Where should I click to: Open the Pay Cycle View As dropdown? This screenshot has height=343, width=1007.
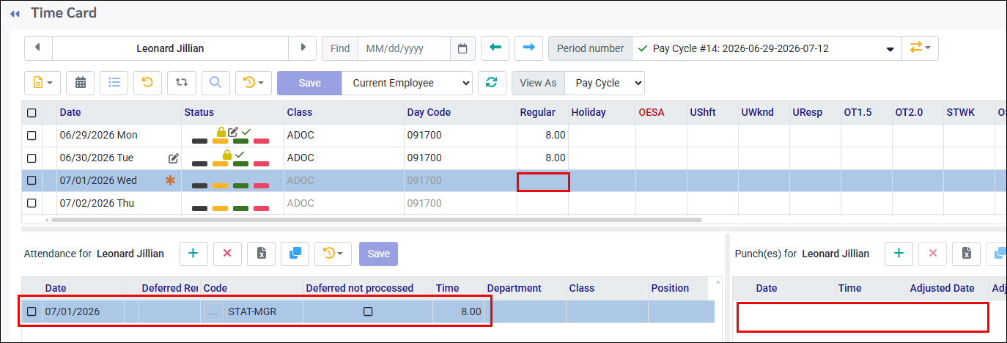click(605, 83)
